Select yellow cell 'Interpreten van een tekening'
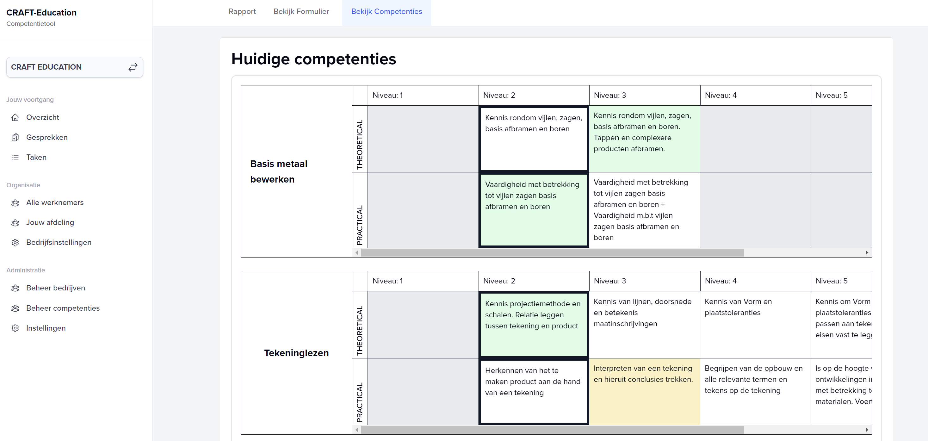Screen dimensions: 928x441 pos(645,392)
